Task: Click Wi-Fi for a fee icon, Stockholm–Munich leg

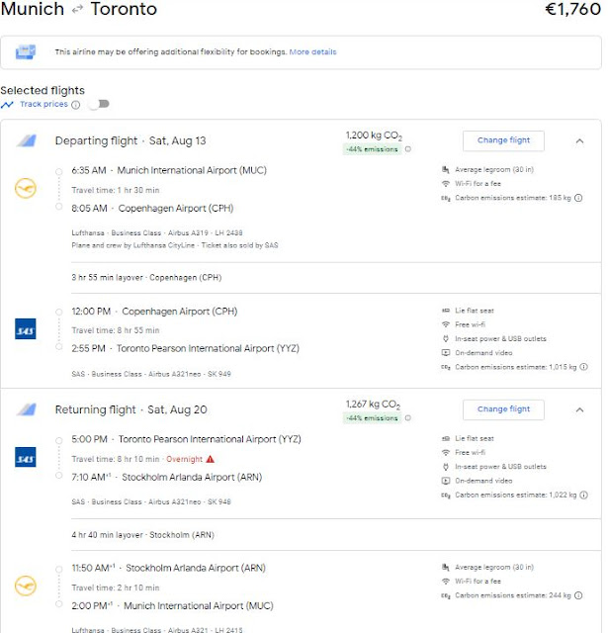Action: coord(446,582)
